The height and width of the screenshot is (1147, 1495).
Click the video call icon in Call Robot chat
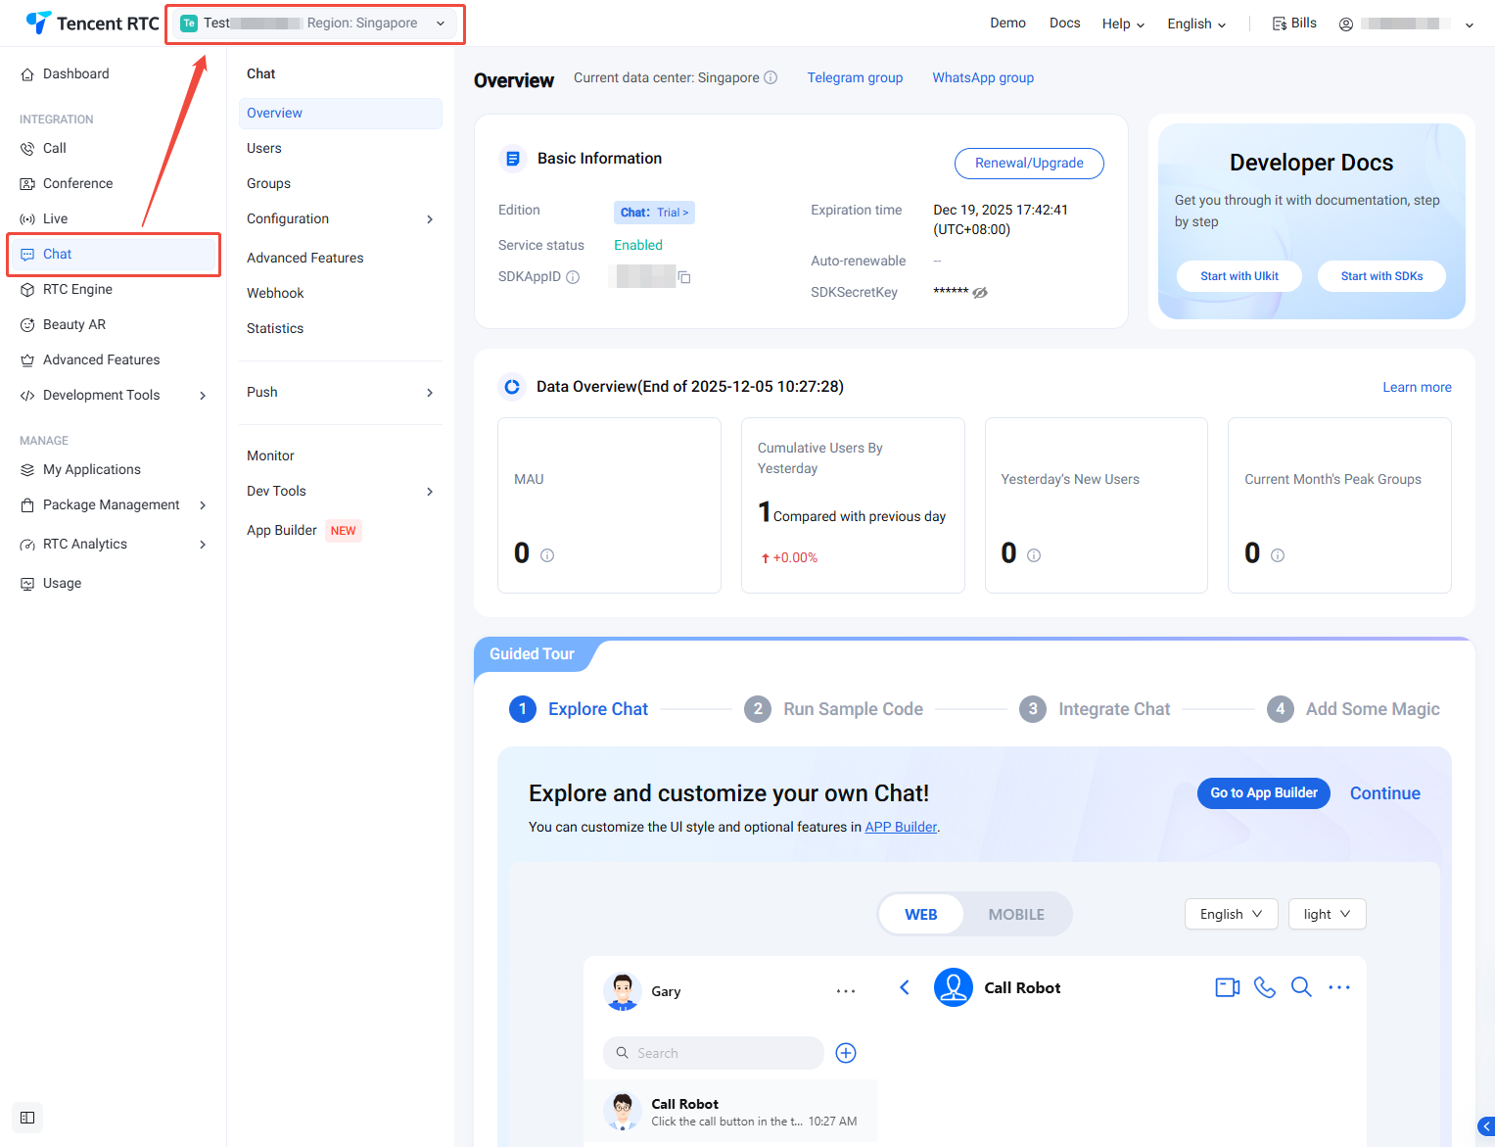point(1227,987)
